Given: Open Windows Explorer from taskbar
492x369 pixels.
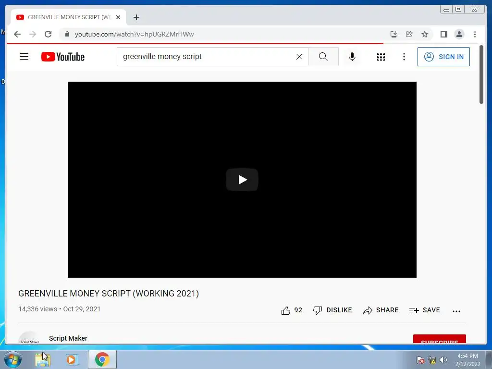Looking at the screenshot, I should click(43, 360).
